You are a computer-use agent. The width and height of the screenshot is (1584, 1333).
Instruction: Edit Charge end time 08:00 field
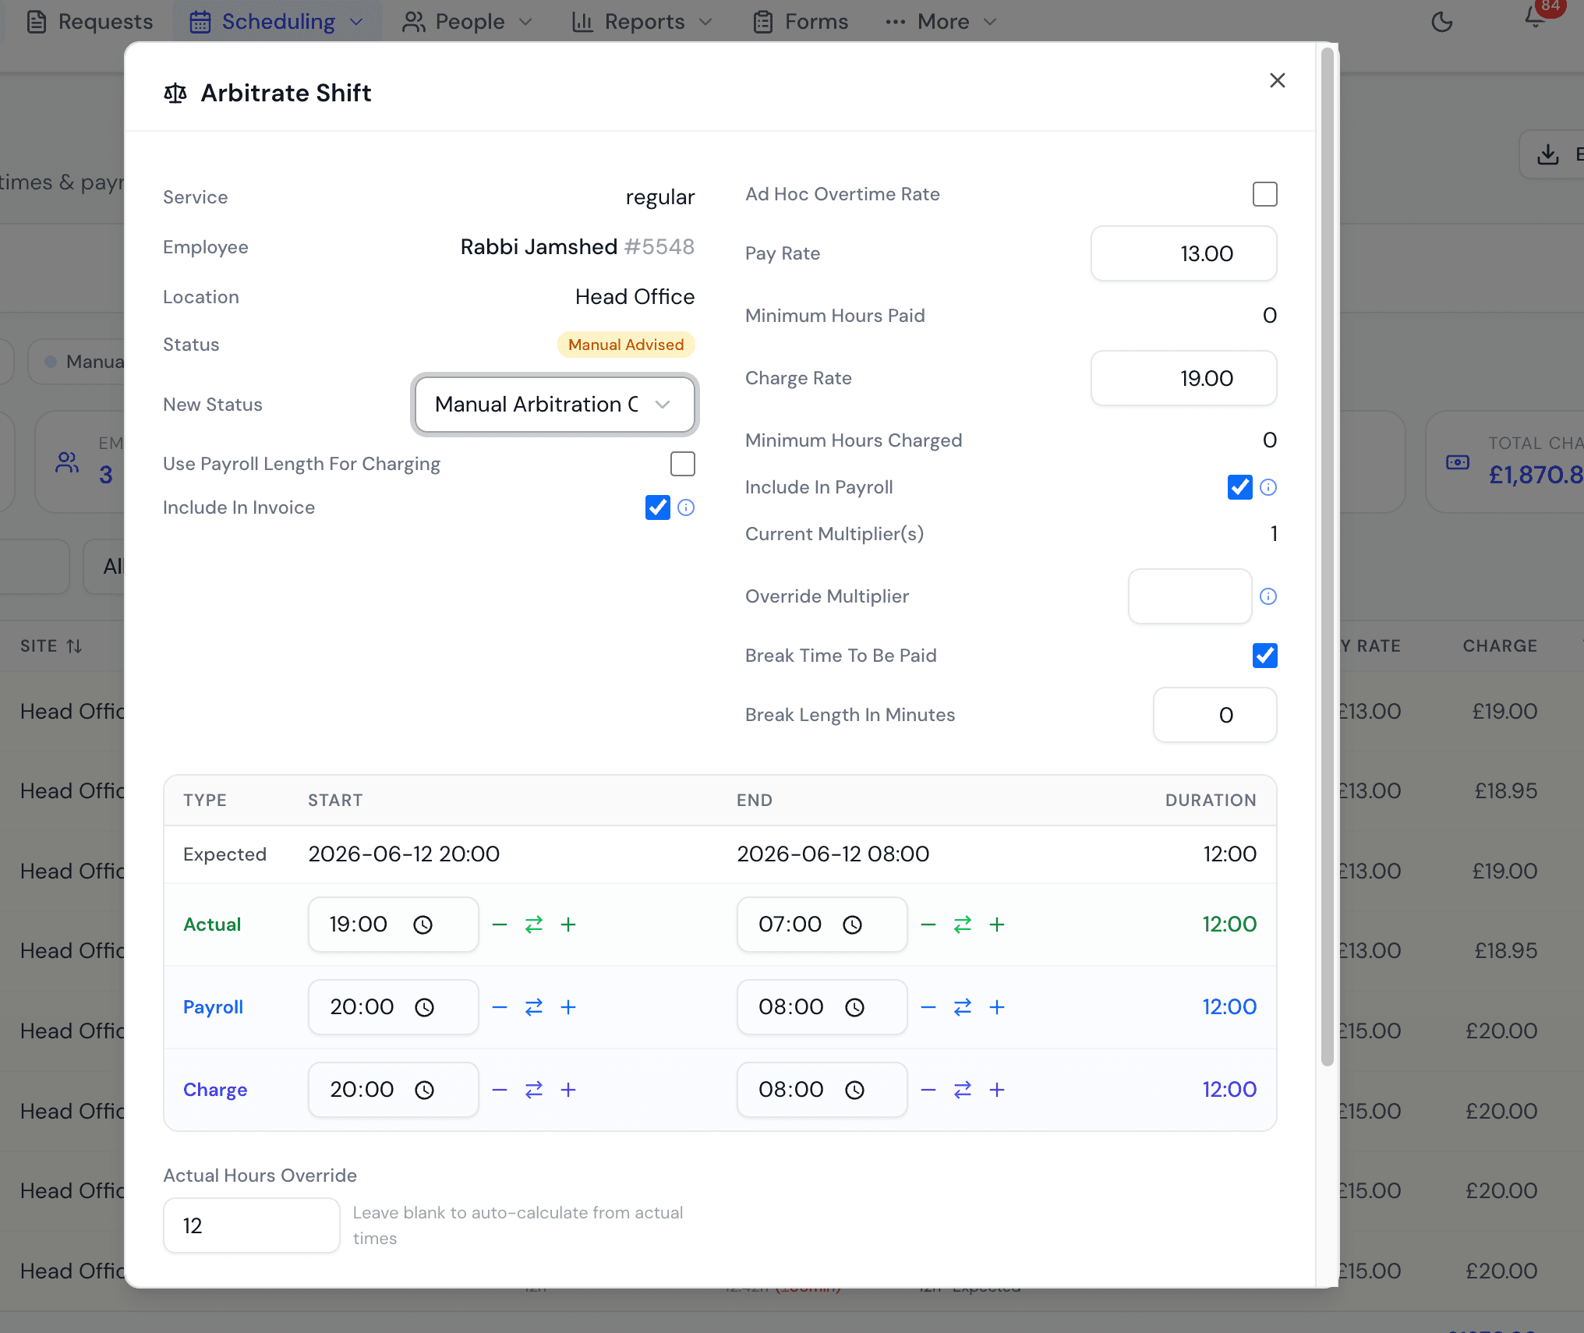click(x=822, y=1090)
